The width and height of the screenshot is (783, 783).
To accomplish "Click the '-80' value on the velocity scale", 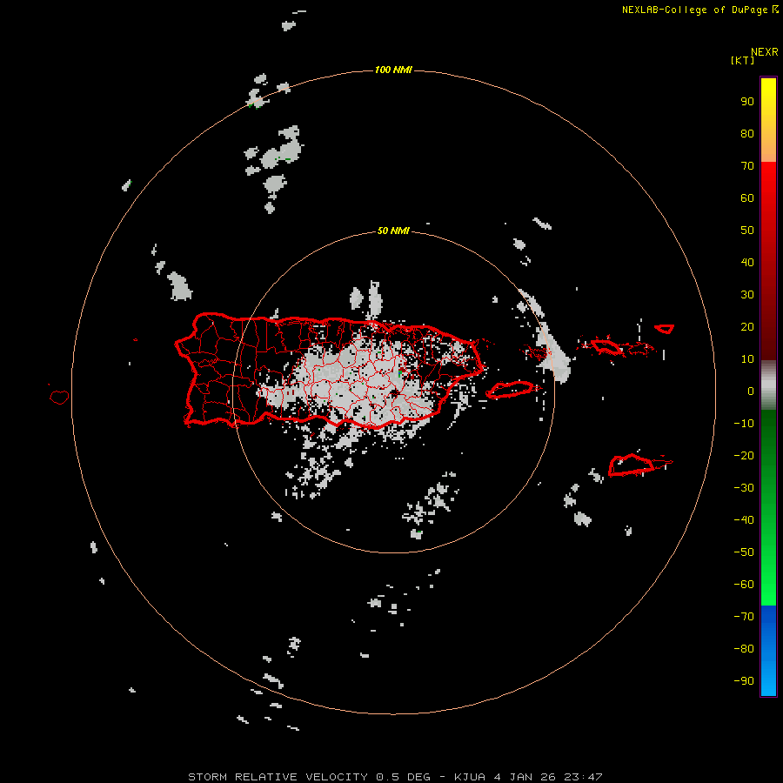I will [x=744, y=649].
